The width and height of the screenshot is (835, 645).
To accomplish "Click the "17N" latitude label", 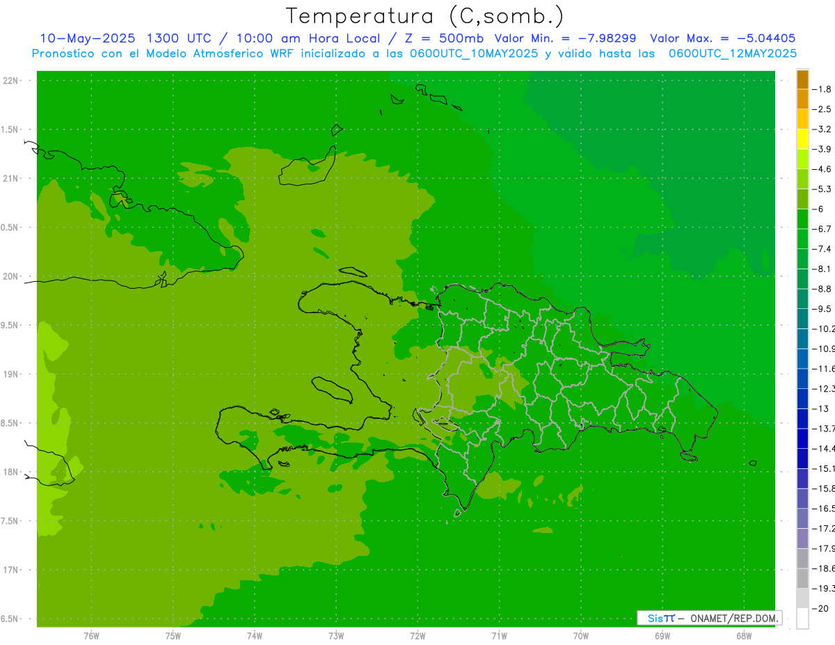I will tap(11, 570).
